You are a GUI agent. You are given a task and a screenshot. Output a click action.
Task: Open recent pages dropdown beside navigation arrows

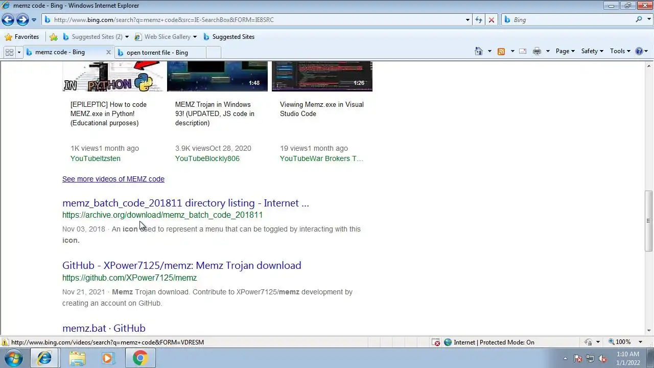(x=34, y=20)
